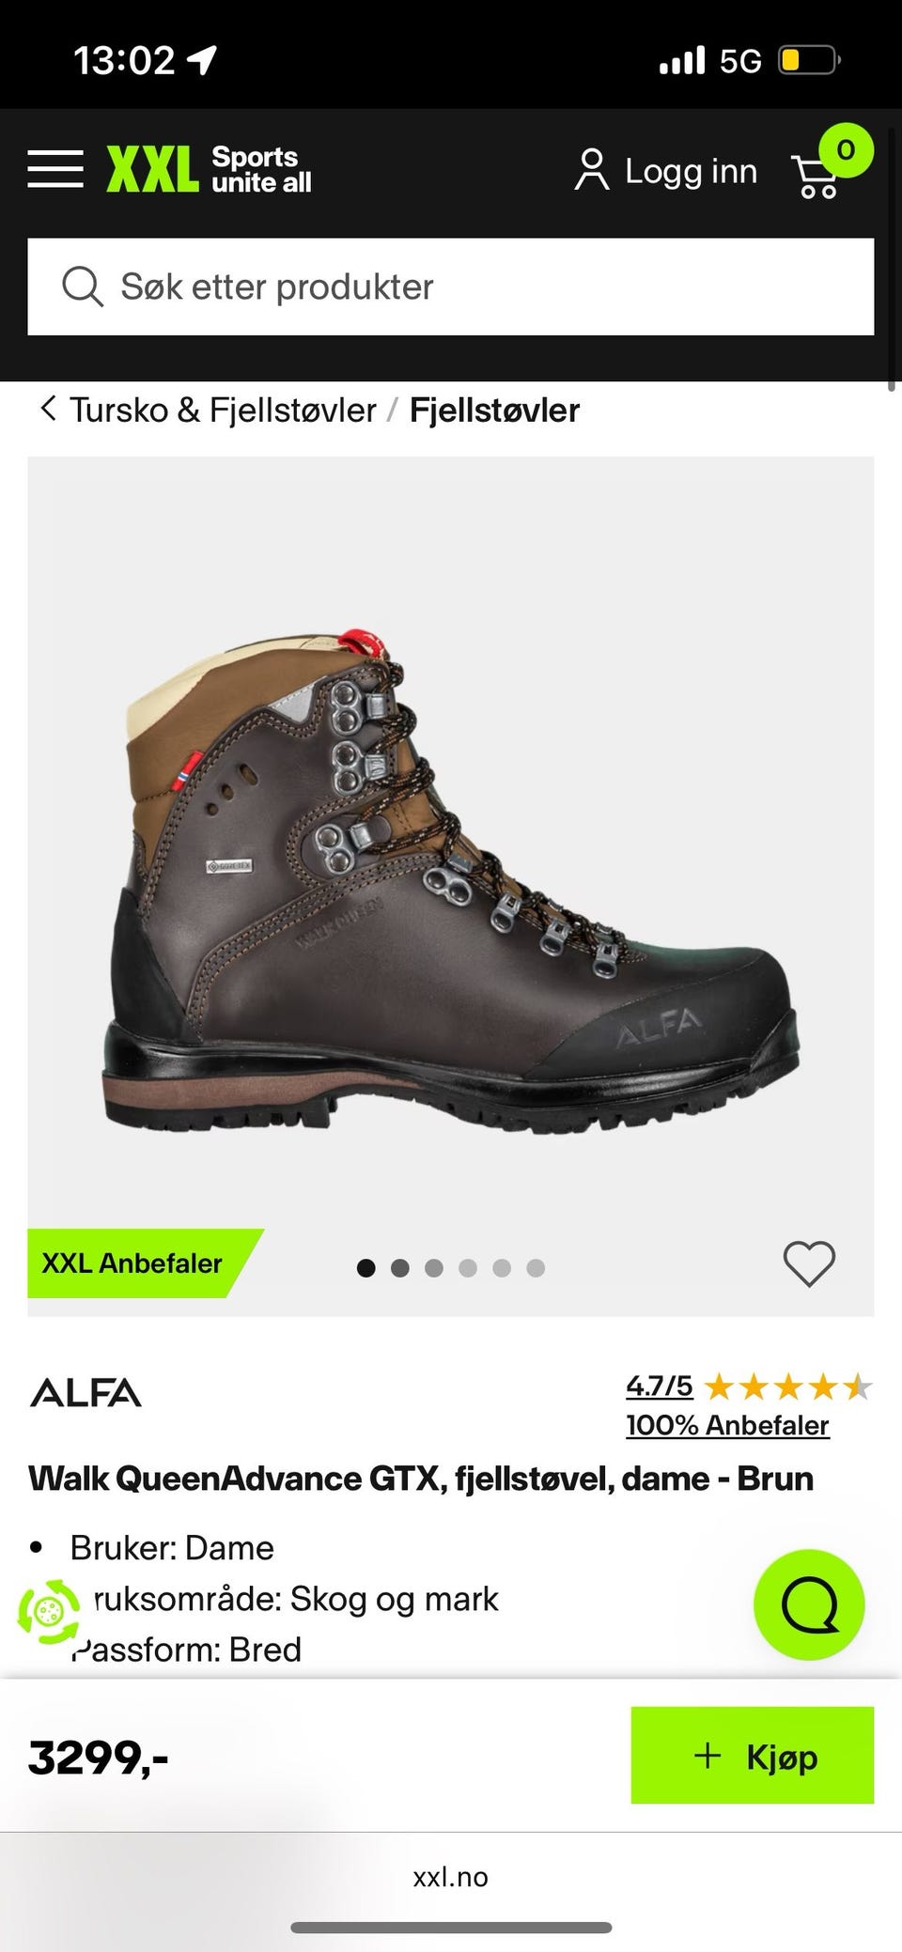Select the last image carousel dot
The image size is (902, 1952).
(x=536, y=1268)
